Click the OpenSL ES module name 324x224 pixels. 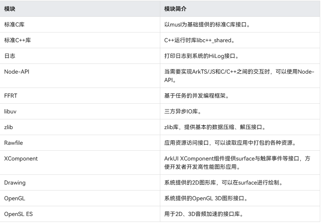pyautogui.click(x=18, y=214)
